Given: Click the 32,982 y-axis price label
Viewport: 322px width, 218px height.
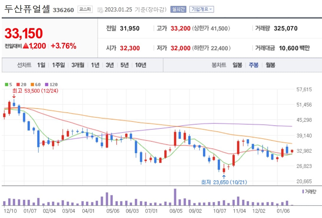Looking at the screenshot, I should point(304,151).
